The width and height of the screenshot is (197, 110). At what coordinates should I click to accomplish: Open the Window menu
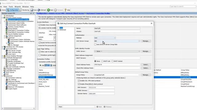[25, 7]
